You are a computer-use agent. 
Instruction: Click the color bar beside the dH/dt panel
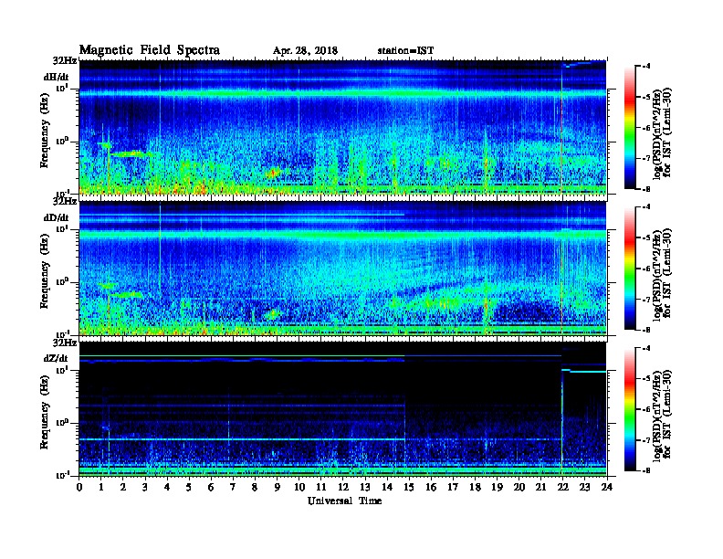tap(630, 128)
